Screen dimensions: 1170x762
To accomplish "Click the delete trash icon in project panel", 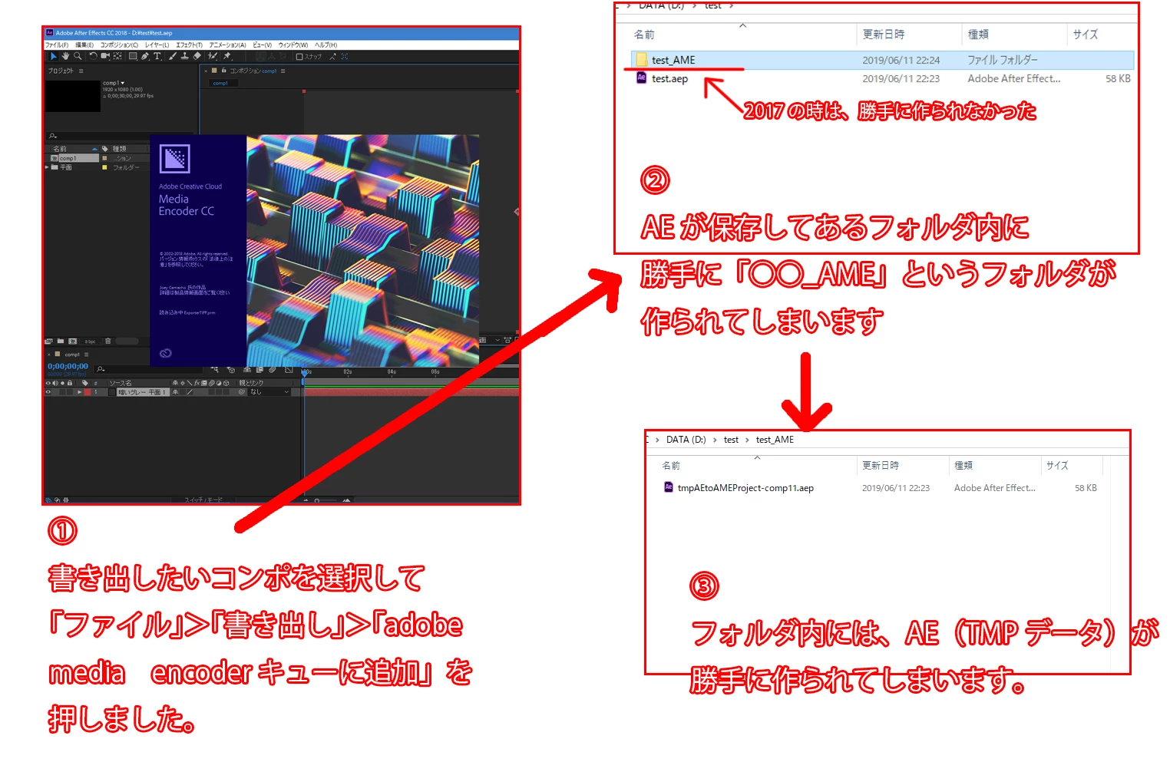I will [107, 341].
